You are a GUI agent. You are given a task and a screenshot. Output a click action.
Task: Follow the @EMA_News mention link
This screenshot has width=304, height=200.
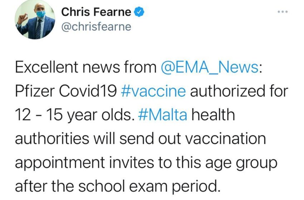(209, 68)
